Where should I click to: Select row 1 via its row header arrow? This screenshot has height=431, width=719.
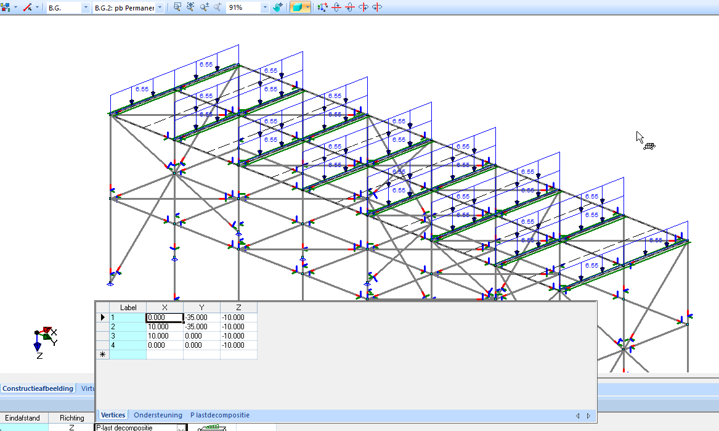pyautogui.click(x=103, y=317)
